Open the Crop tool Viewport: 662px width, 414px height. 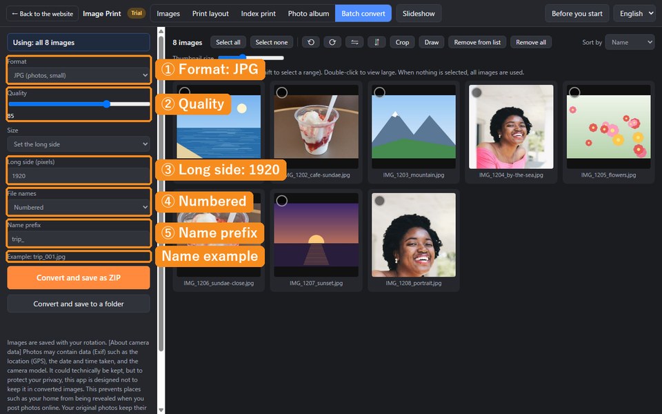tap(402, 42)
